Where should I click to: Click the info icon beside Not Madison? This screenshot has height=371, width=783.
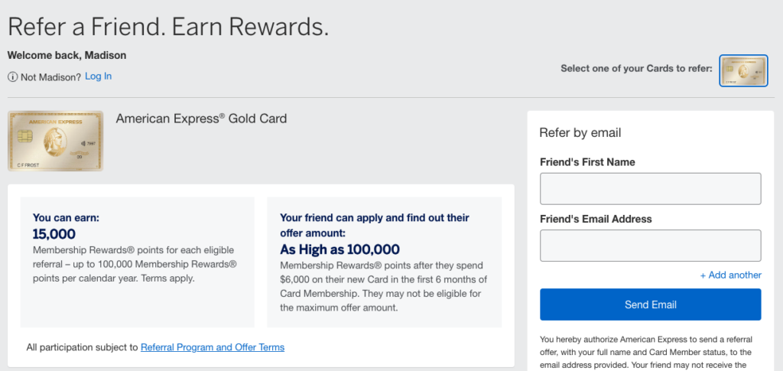13,76
